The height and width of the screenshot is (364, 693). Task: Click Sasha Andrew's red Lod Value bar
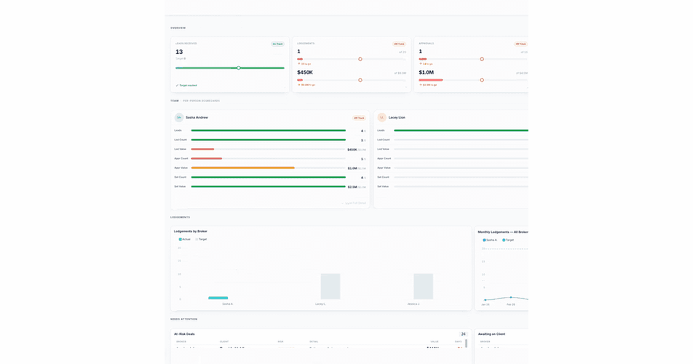[203, 149]
